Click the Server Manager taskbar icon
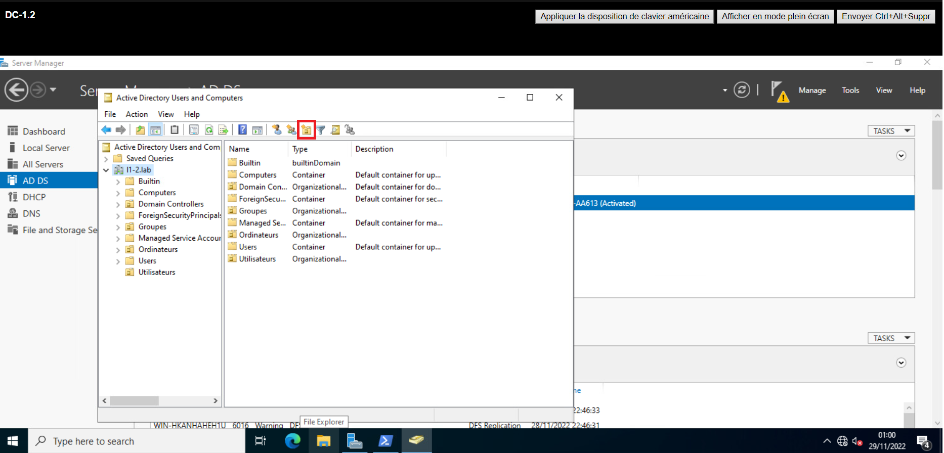This screenshot has width=944, height=453. (355, 441)
